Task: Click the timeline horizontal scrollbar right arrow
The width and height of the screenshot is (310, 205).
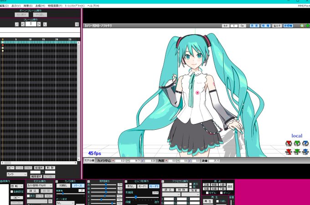Action: tap(76, 163)
